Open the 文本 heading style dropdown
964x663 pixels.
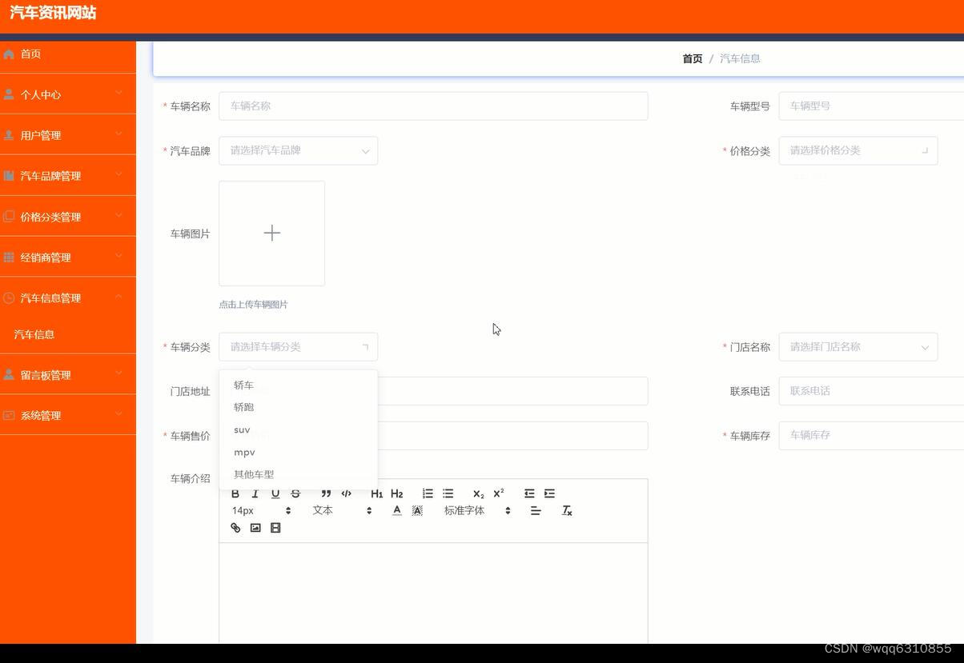(342, 510)
